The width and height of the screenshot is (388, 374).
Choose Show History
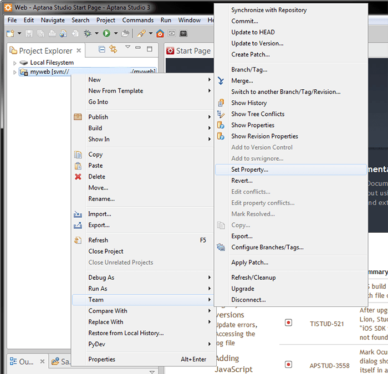(x=291, y=103)
